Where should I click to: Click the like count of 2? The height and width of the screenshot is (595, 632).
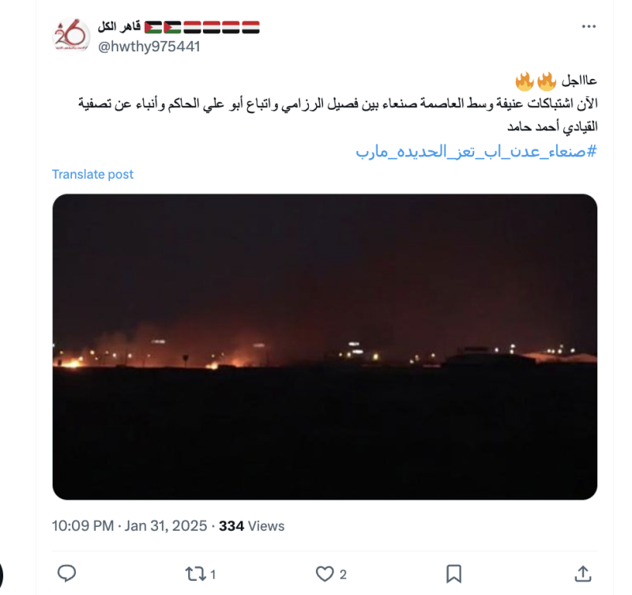343,574
